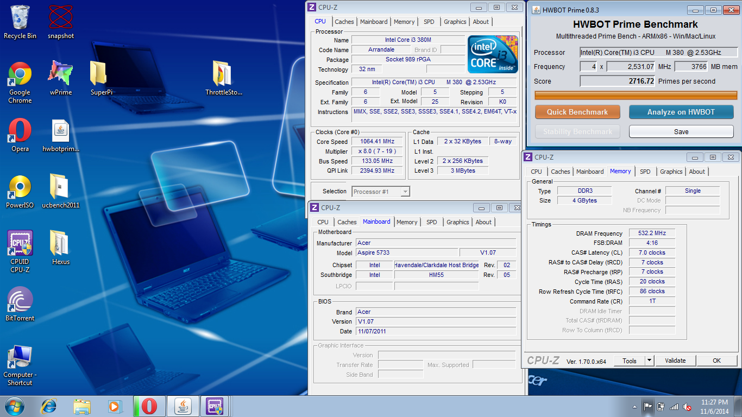Screen dimensions: 742x417
Task: Click the Intel Core i3 logo
Action: click(x=493, y=54)
